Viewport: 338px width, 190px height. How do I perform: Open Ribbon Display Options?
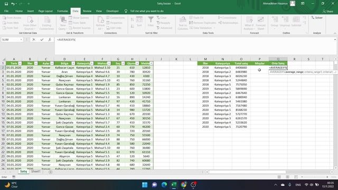pos(303,4)
